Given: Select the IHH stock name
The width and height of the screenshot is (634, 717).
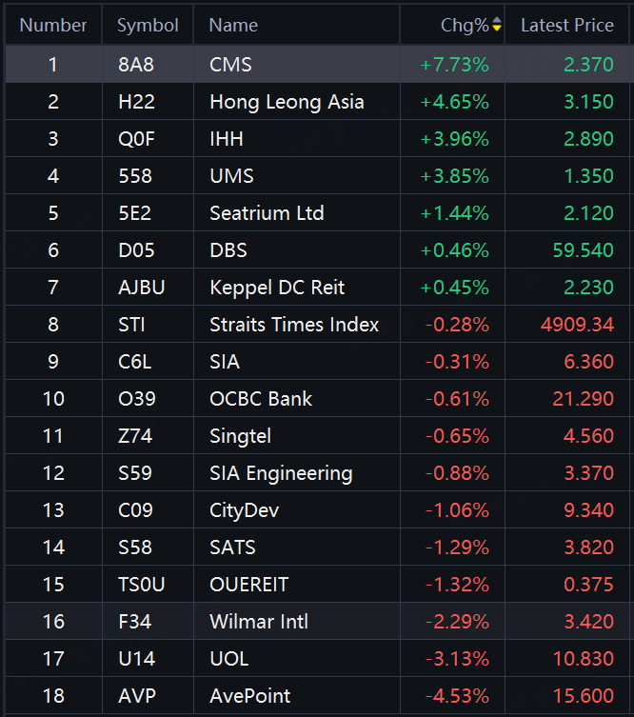Looking at the screenshot, I should click(x=227, y=139).
